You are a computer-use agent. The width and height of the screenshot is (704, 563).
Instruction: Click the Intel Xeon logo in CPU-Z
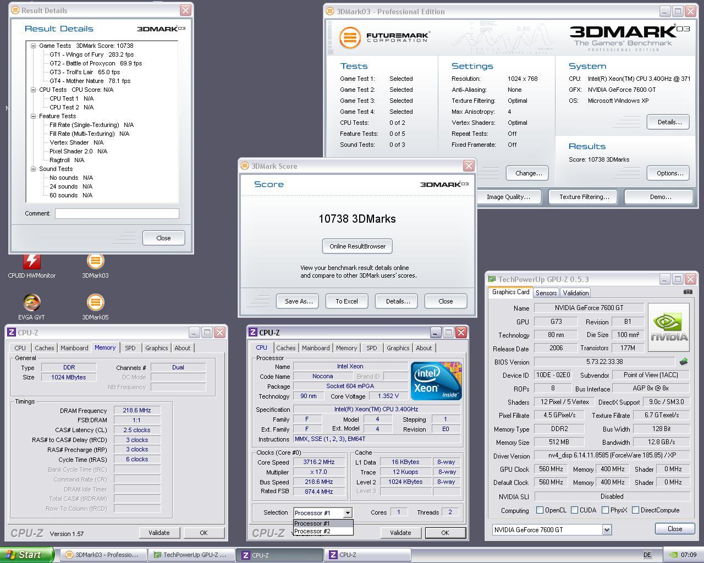[x=436, y=380]
